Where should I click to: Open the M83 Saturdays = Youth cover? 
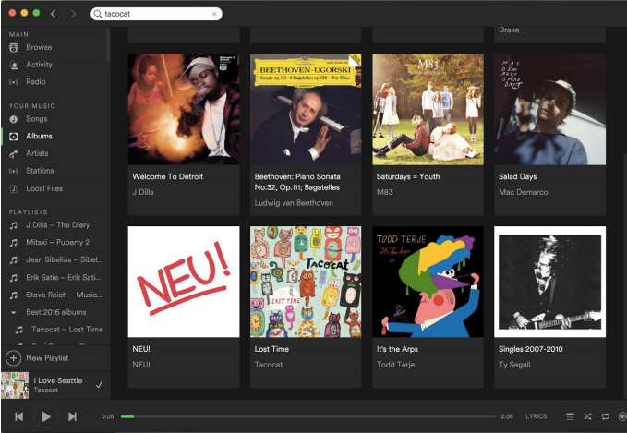coord(428,109)
